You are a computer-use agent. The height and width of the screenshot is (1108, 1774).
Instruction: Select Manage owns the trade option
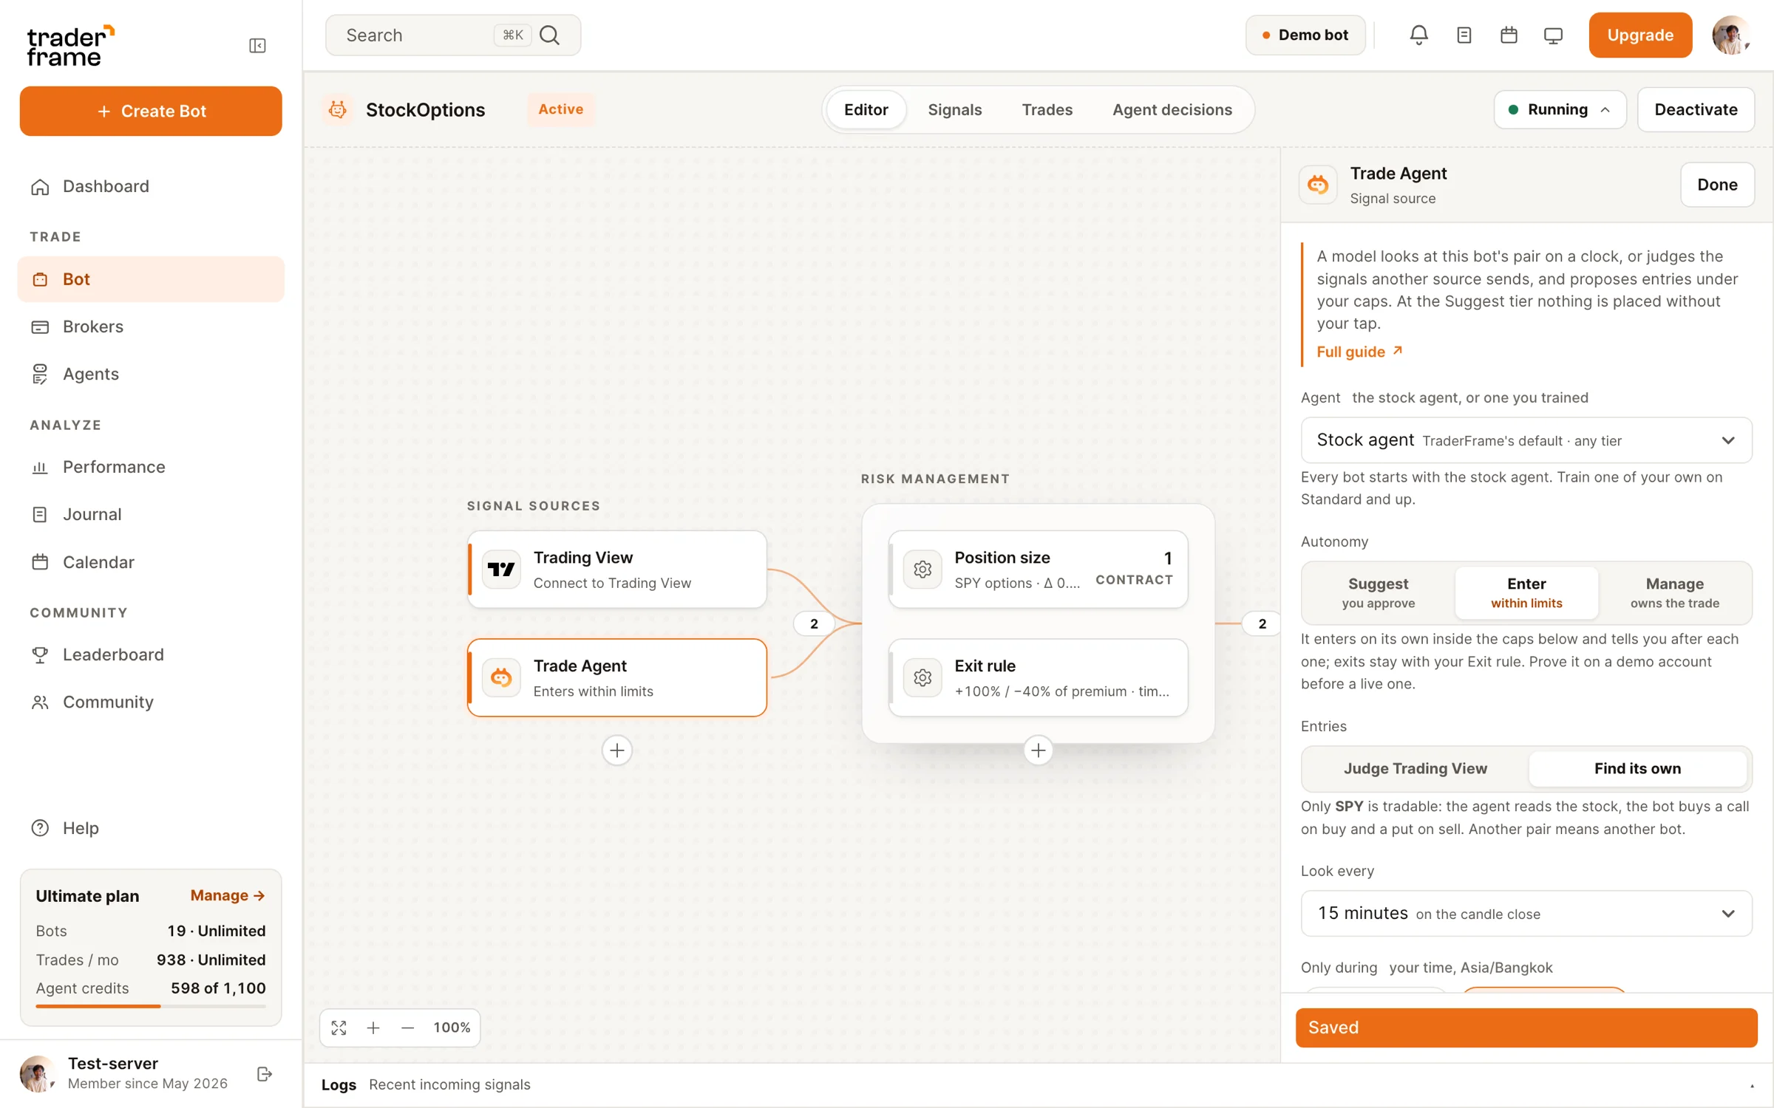point(1674,592)
